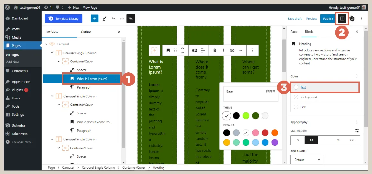Click the Undo arrow in top toolbar

113,18
